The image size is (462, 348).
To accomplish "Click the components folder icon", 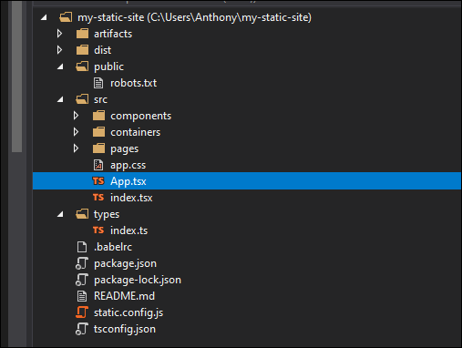I will tap(98, 116).
